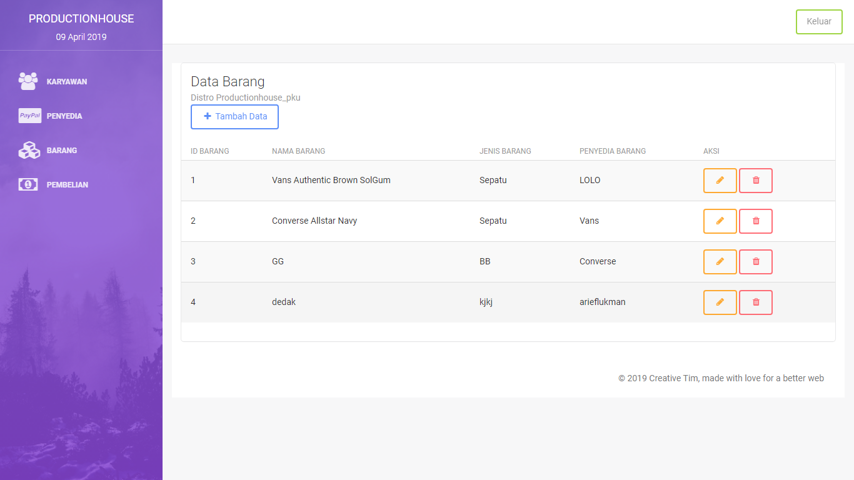Delete the Vans Authentic Brown SolGum row
854x480 pixels.
click(755, 181)
